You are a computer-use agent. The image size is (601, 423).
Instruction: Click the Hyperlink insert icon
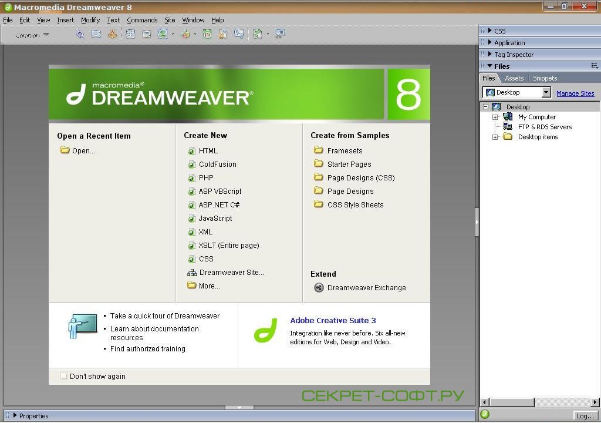tap(80, 34)
